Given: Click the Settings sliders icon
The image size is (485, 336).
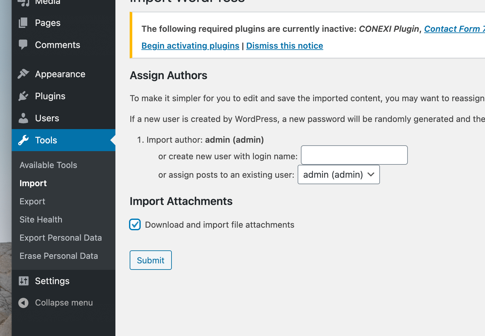Looking at the screenshot, I should tap(23, 281).
